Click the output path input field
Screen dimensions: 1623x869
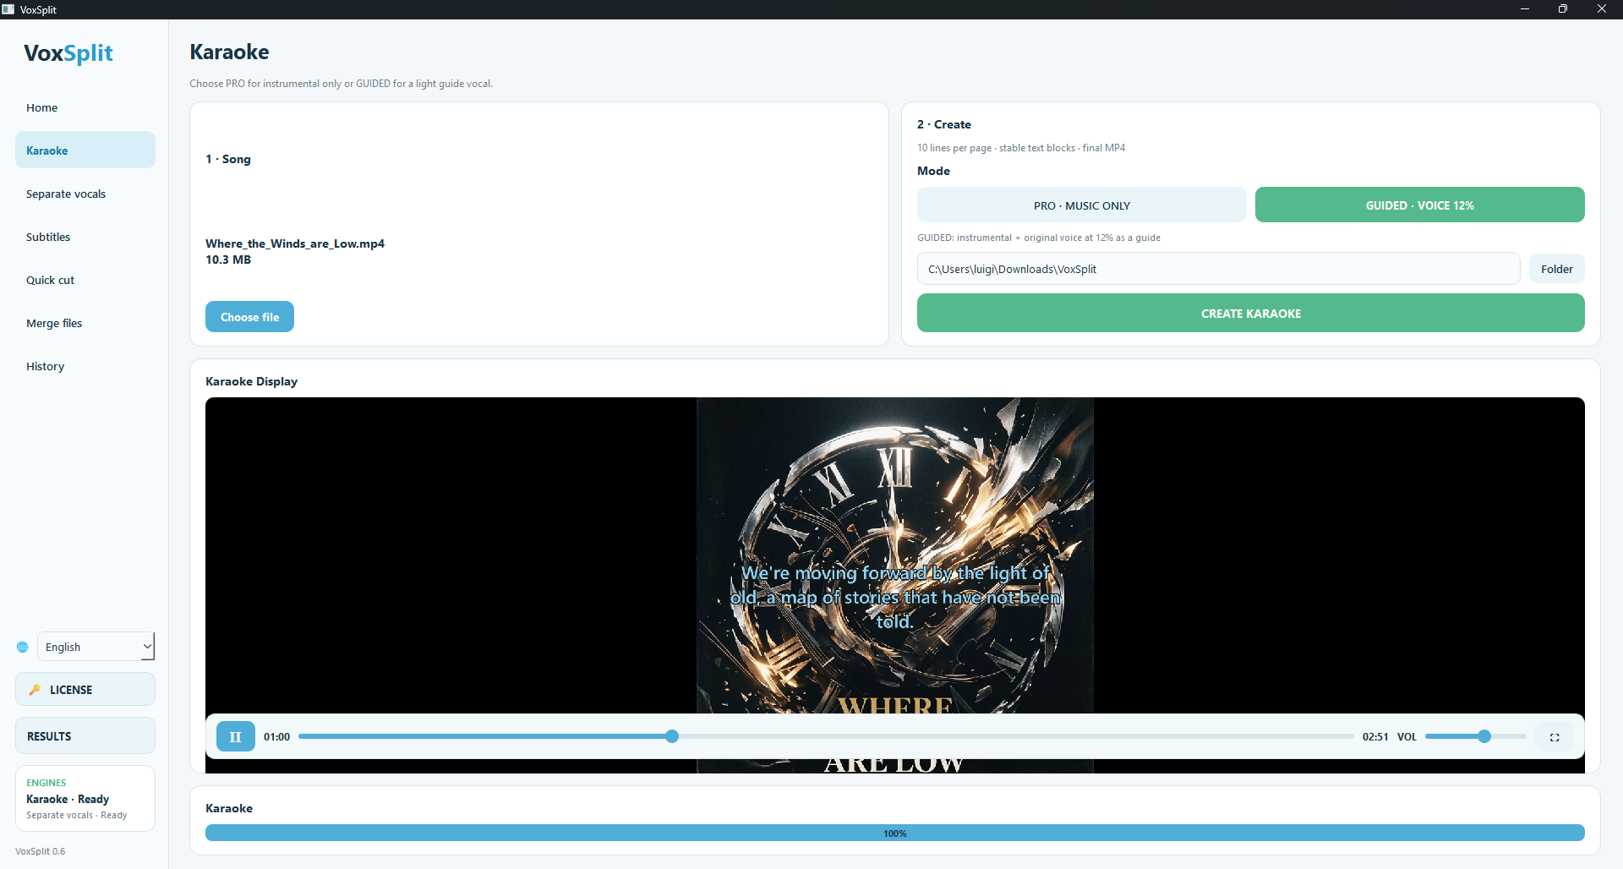coord(1218,269)
